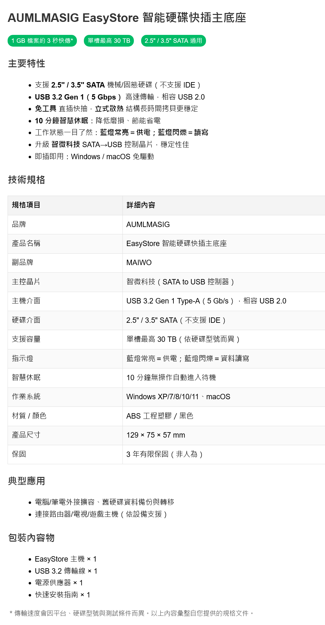
Task: Click the '典型應用' section heading
Action: (27, 481)
